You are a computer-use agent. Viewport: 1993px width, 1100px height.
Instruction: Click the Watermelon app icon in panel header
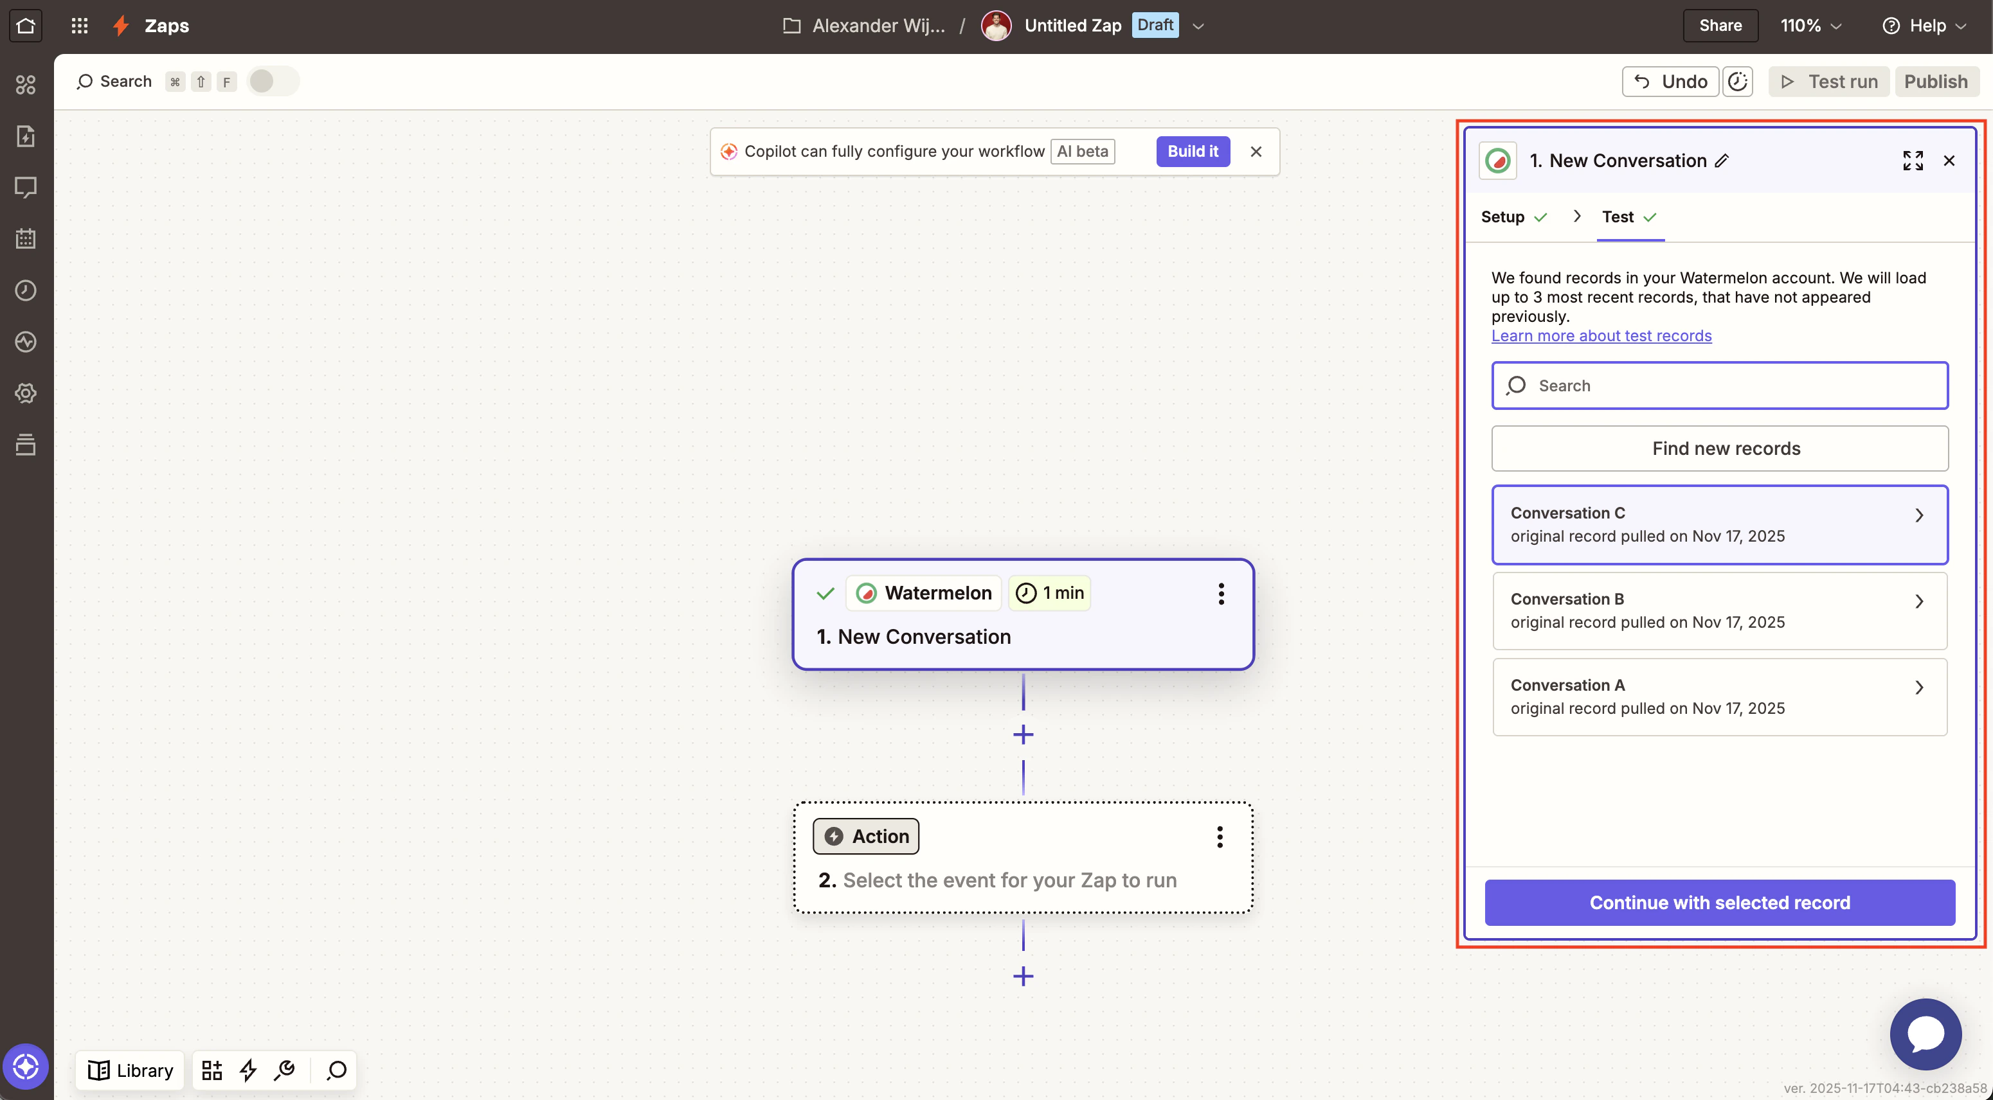tap(1498, 161)
